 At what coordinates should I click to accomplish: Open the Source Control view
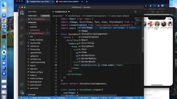(22, 28)
